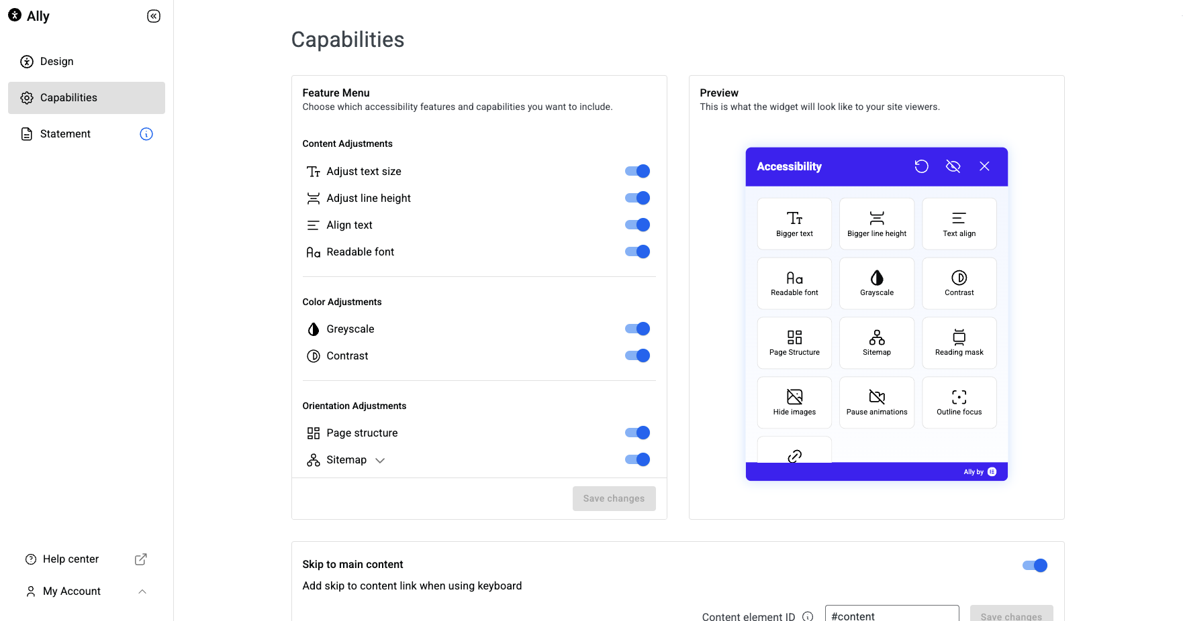Disable the Adjust text size toggle
The width and height of the screenshot is (1183, 621).
(637, 171)
